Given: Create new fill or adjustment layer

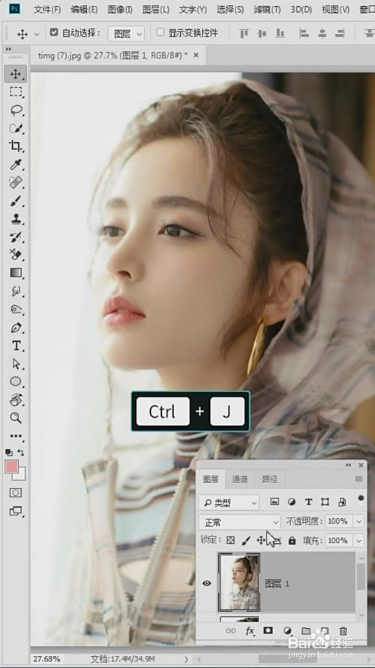Looking at the screenshot, I should [x=287, y=631].
